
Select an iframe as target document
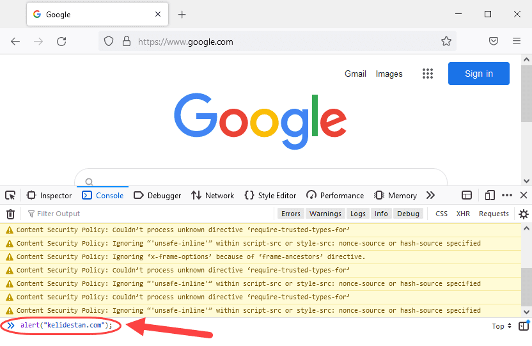pyautogui.click(x=467, y=196)
